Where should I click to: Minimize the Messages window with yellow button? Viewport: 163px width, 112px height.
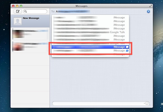pyautogui.click(x=17, y=6)
